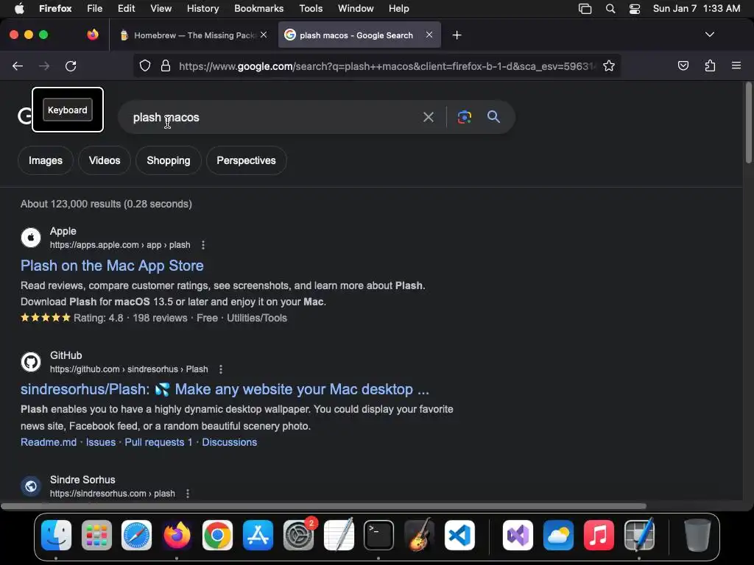This screenshot has width=754, height=565.
Task: Open GarageBand from the Dock
Action: [419, 536]
